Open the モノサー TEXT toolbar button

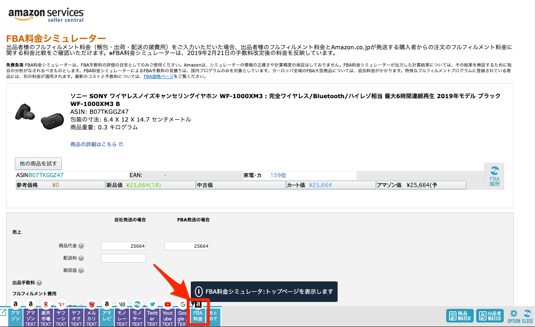point(137,318)
